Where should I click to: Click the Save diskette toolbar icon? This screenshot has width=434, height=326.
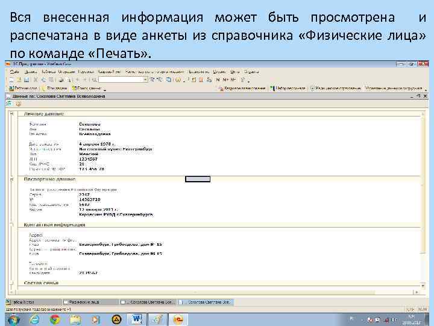click(x=27, y=80)
